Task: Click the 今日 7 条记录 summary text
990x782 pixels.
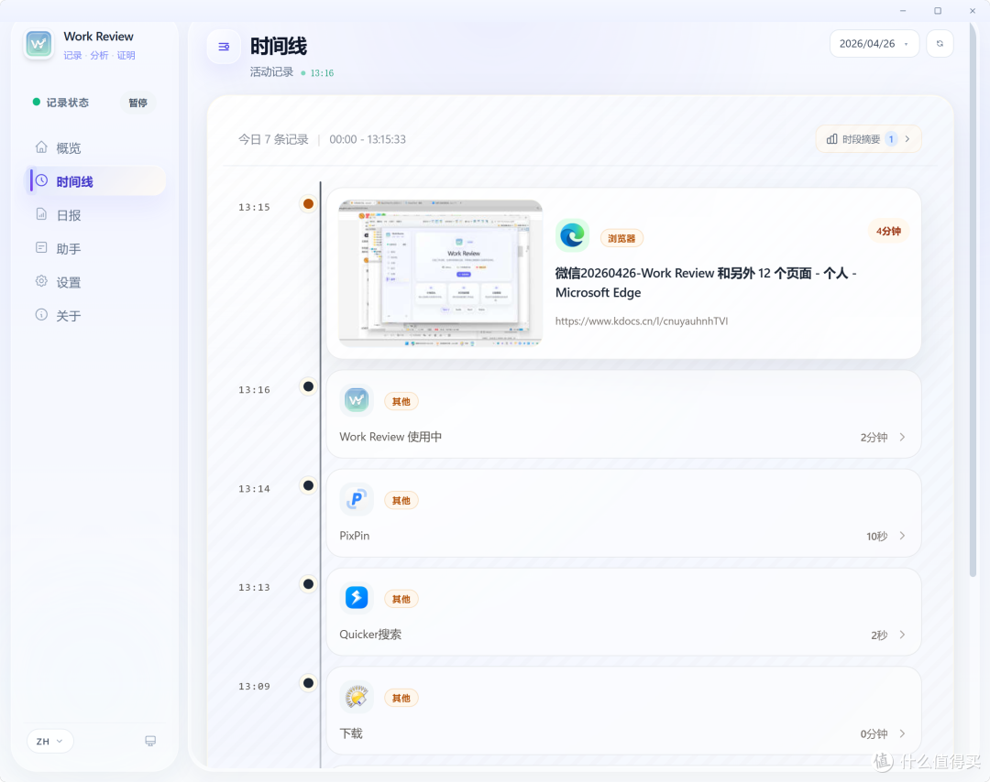Action: tap(273, 139)
